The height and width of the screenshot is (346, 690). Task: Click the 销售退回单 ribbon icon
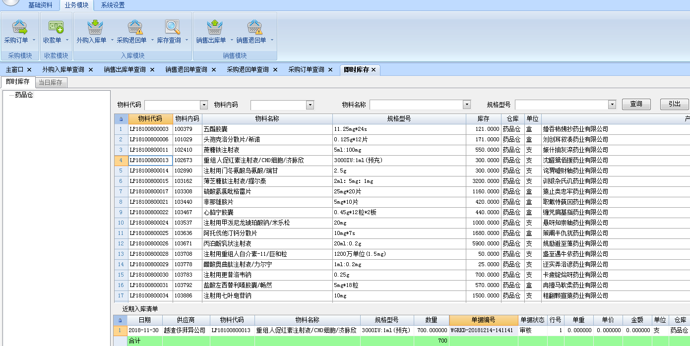[x=254, y=27]
